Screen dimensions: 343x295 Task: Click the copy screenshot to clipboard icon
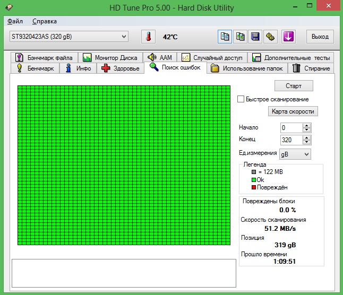241,37
